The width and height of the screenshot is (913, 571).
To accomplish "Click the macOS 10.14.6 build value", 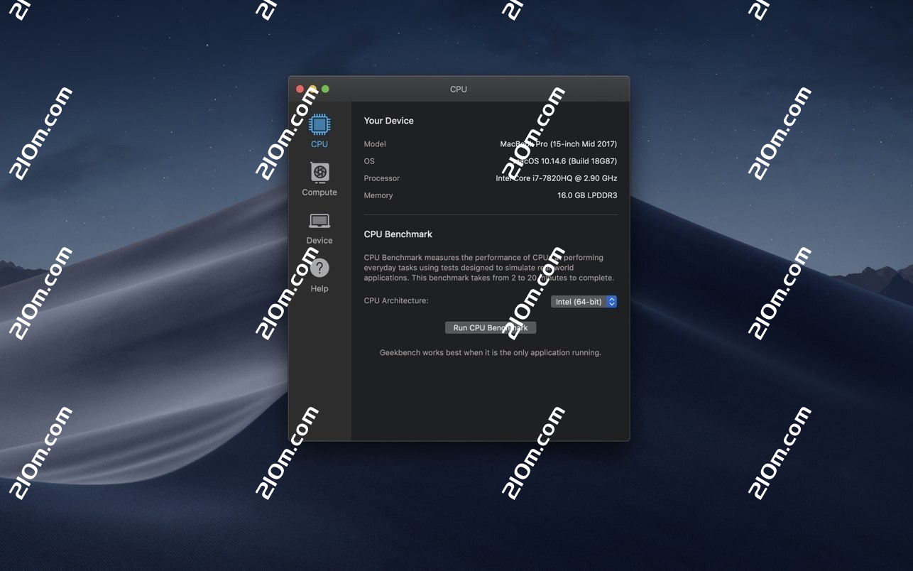I will coord(565,161).
